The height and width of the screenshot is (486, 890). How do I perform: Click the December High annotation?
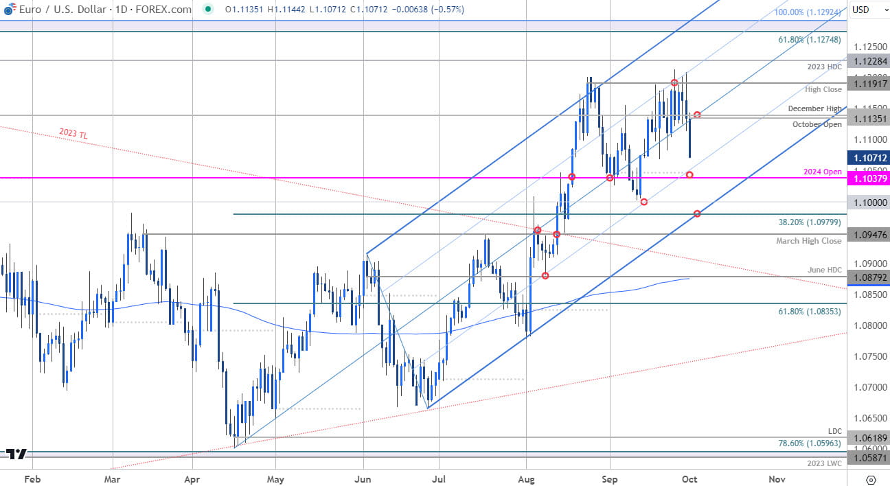click(x=815, y=109)
